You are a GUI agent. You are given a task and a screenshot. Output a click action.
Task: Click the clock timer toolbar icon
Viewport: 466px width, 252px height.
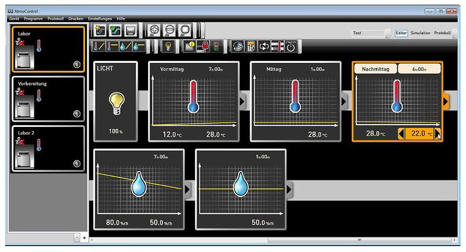(238, 47)
